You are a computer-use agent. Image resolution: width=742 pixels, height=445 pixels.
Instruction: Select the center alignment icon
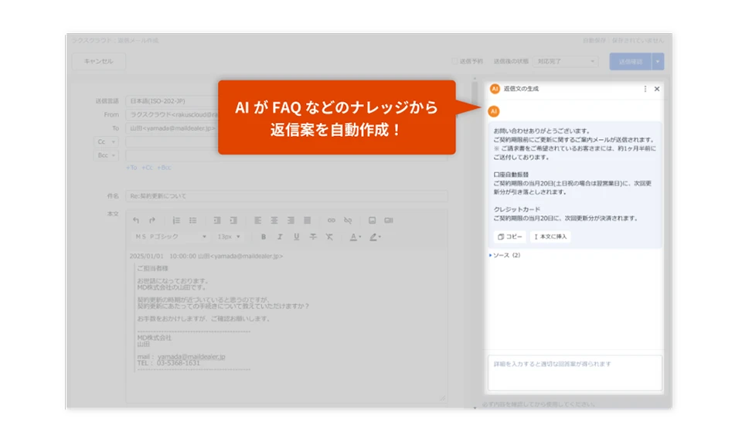tap(274, 219)
